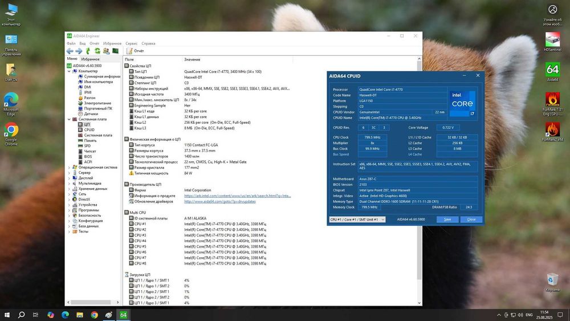
Task: Expand the Сервер branch
Action: pyautogui.click(x=69, y=173)
